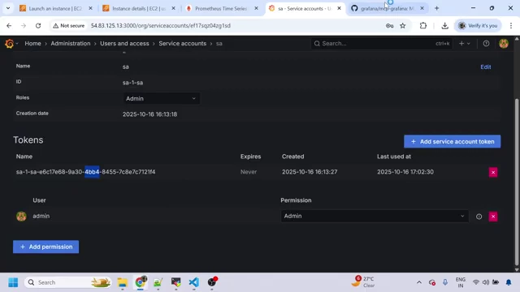The height and width of the screenshot is (292, 520).
Task: Delete the sa-1-sa token with red X
Action: pos(493,172)
